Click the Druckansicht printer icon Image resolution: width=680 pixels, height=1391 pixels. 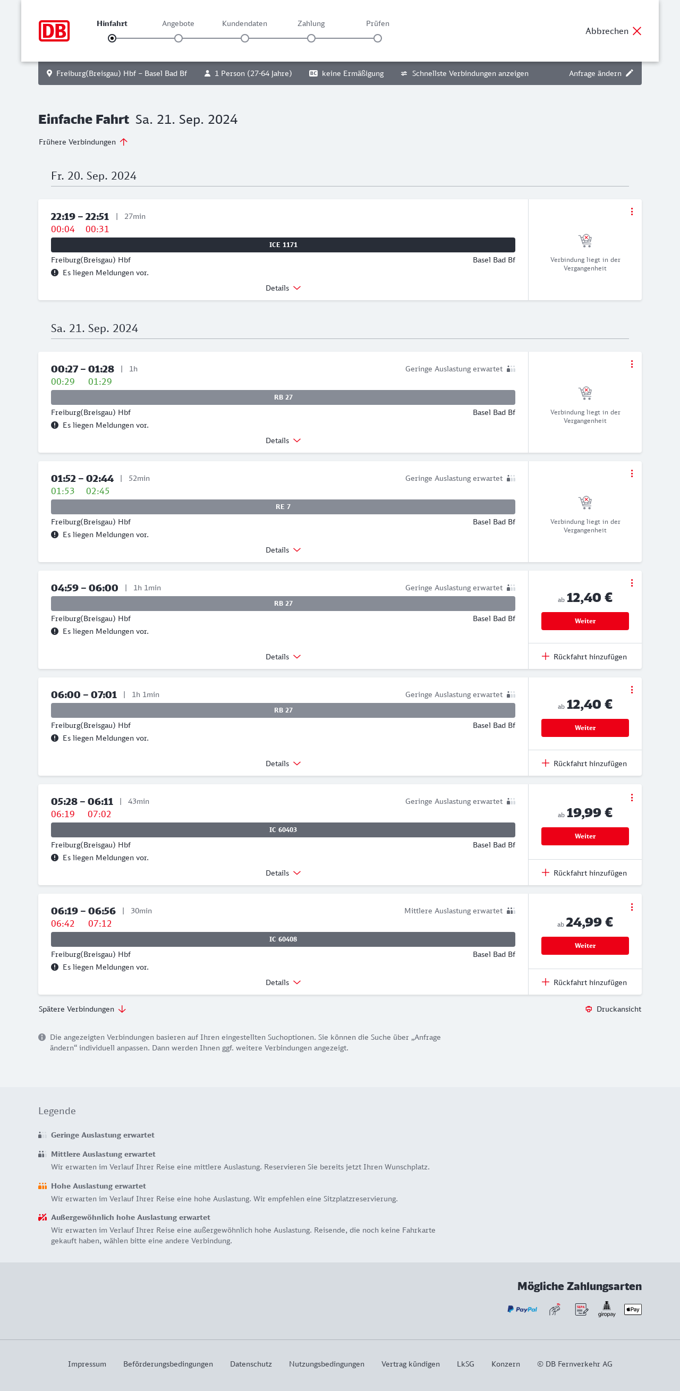(588, 1009)
